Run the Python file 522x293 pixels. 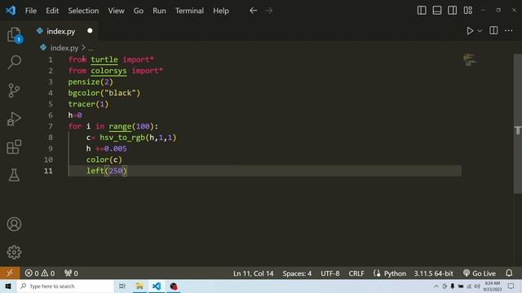tap(470, 31)
